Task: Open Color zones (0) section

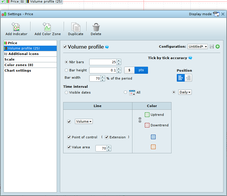Action: 30,65
